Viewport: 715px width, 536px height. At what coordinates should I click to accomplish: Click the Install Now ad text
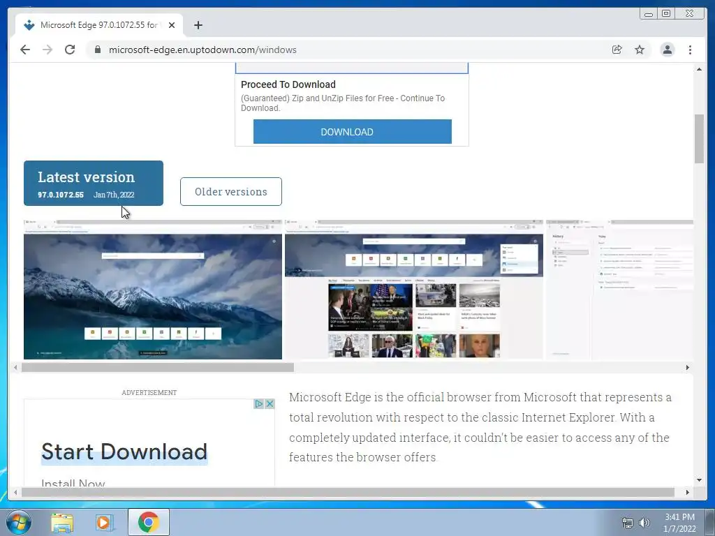(x=73, y=482)
